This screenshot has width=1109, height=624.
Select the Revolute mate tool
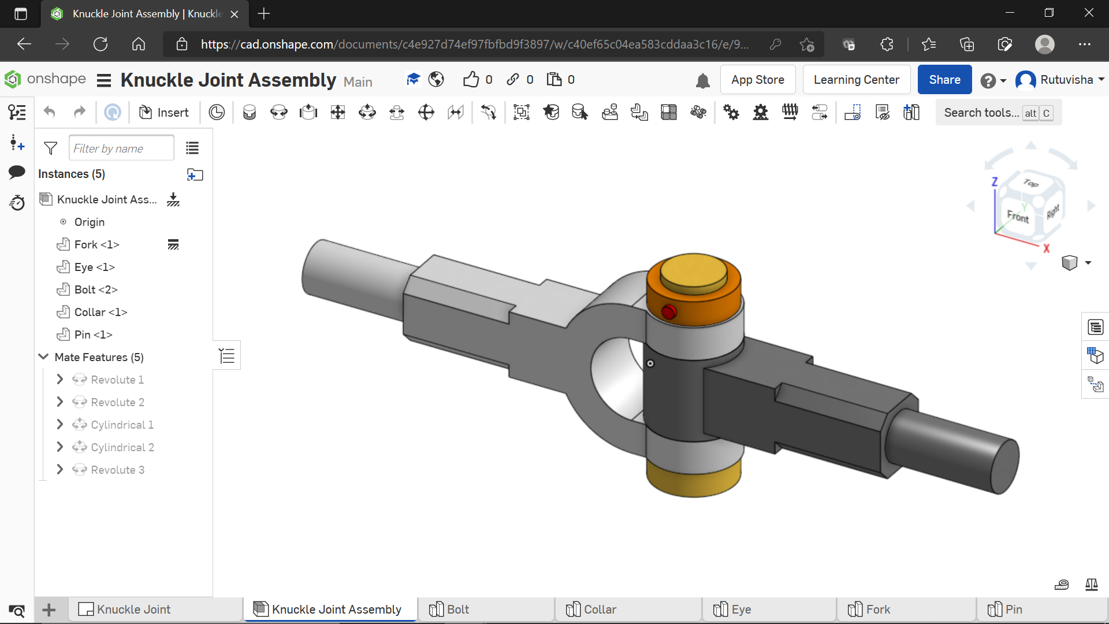(x=278, y=112)
